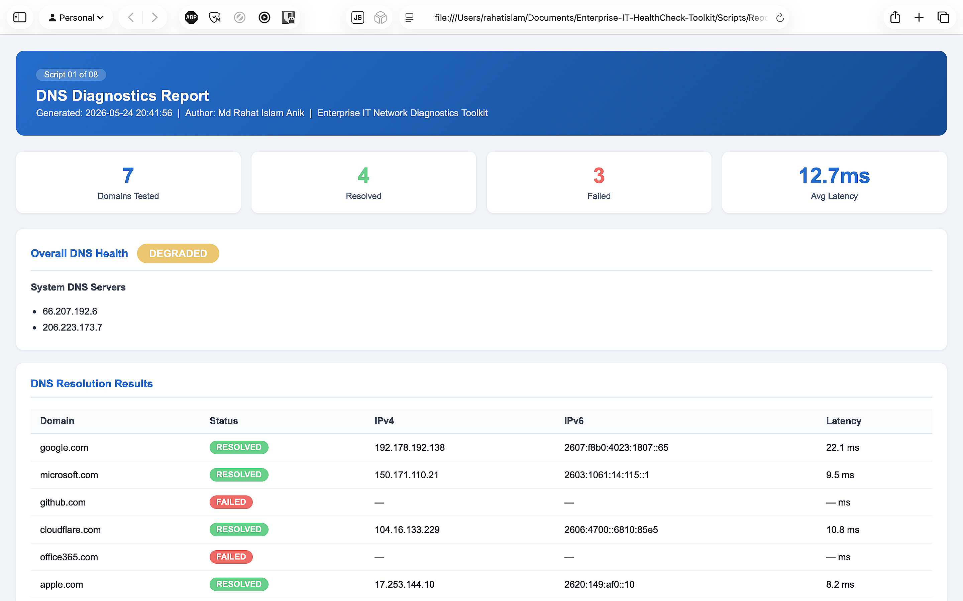Click the greyed compass extension icon
The width and height of the screenshot is (963, 601).
pos(239,17)
